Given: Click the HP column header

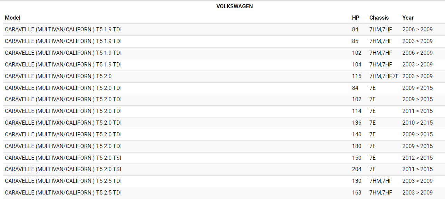Looking at the screenshot, I should coord(356,18).
